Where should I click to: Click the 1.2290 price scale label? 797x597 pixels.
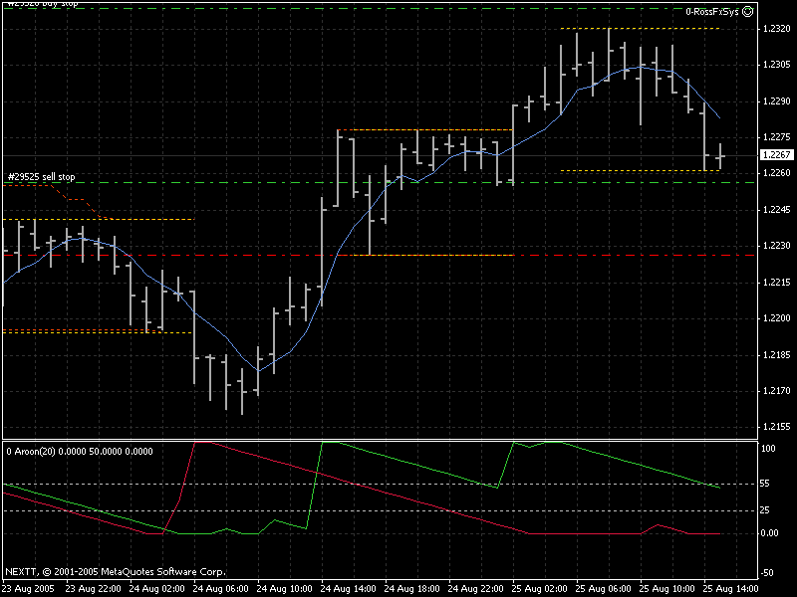click(x=775, y=101)
